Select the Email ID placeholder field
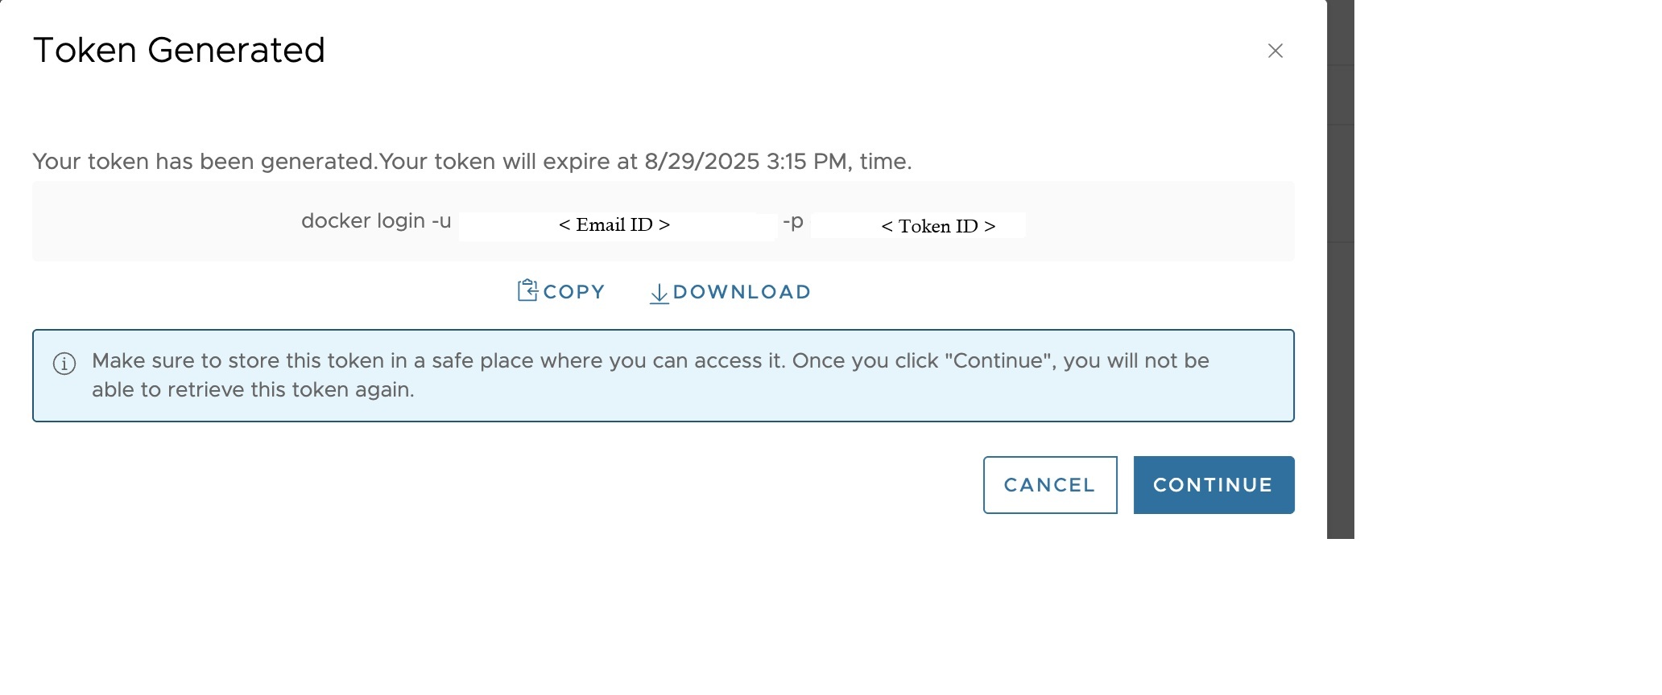 pos(614,225)
